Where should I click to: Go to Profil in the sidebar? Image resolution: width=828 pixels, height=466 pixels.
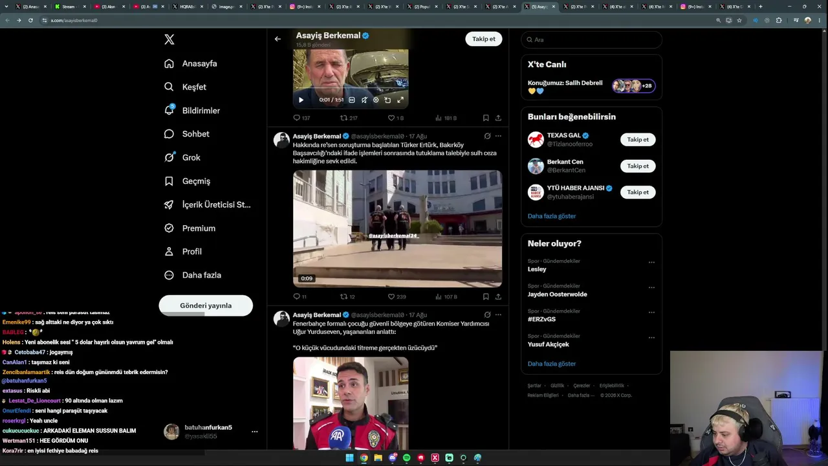pyautogui.click(x=183, y=251)
